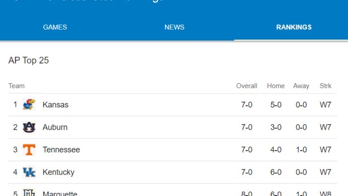Click the rank number 1 beside Kansas
This screenshot has width=348, height=196.
pyautogui.click(x=15, y=104)
